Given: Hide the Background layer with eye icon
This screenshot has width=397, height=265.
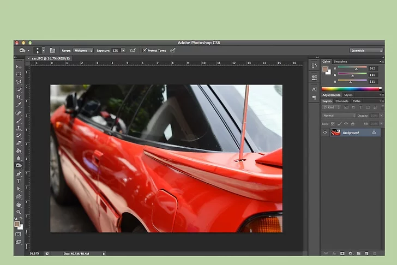Looking at the screenshot, I should coord(325,132).
